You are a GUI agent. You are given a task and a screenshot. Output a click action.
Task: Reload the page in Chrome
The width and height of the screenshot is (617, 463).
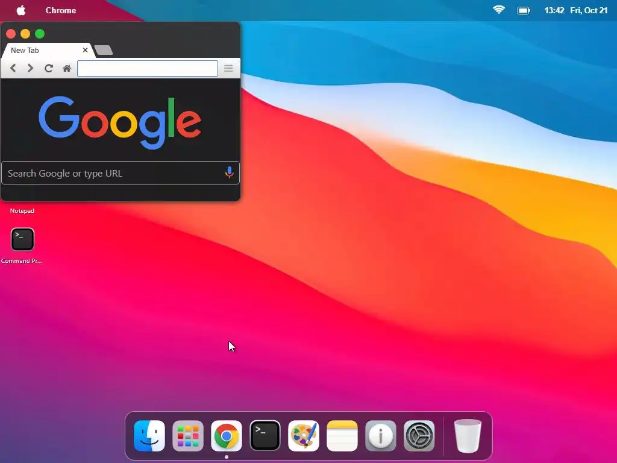(x=48, y=68)
